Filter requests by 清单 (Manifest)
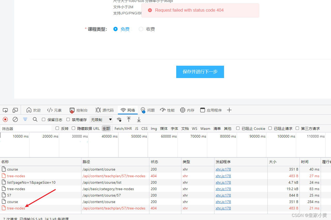 point(217,129)
